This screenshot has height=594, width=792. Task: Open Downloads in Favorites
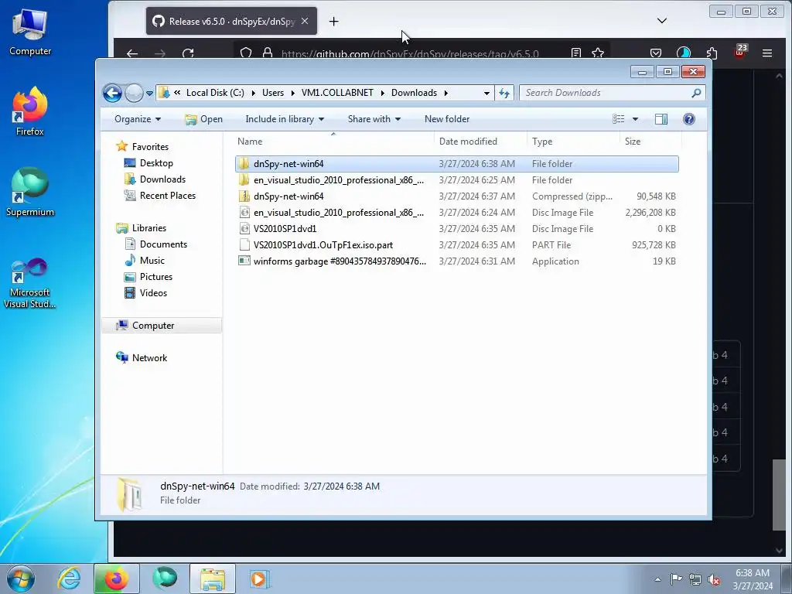pos(162,179)
